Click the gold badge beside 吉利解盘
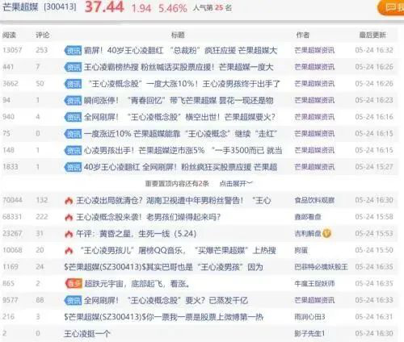 click(326, 233)
